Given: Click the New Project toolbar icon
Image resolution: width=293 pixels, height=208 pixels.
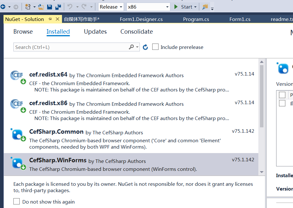Looking at the screenshot, I should [x=28, y=7].
